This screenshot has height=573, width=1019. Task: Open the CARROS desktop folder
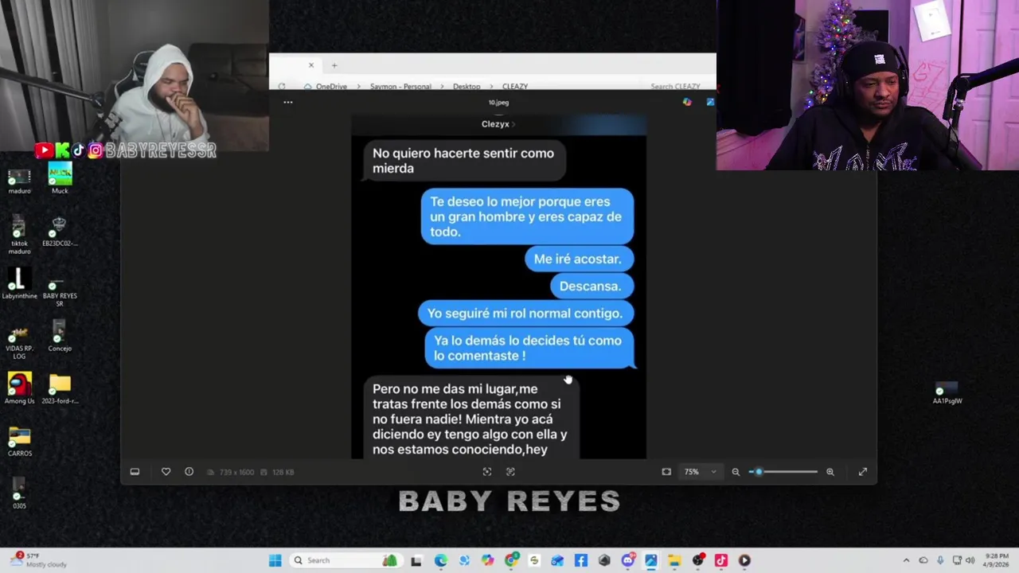tap(19, 442)
